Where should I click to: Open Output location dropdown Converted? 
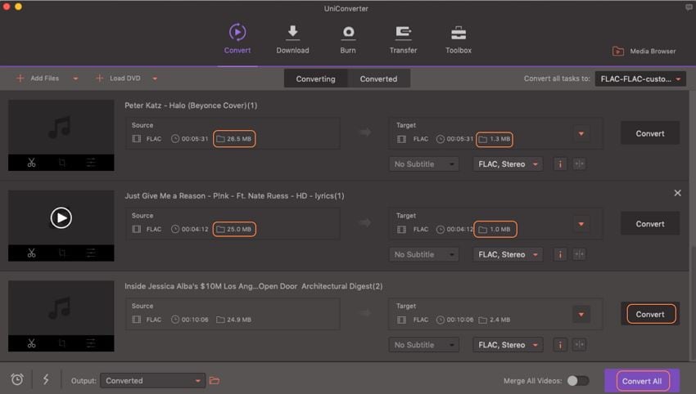(x=152, y=381)
